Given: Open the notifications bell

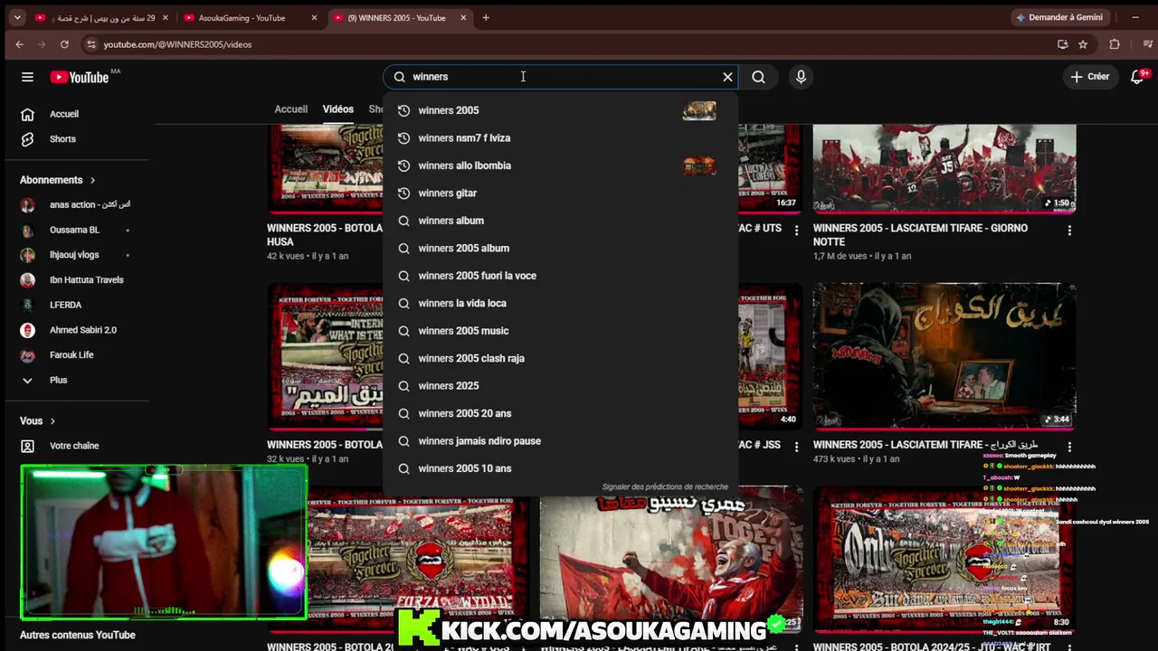Looking at the screenshot, I should 1138,77.
